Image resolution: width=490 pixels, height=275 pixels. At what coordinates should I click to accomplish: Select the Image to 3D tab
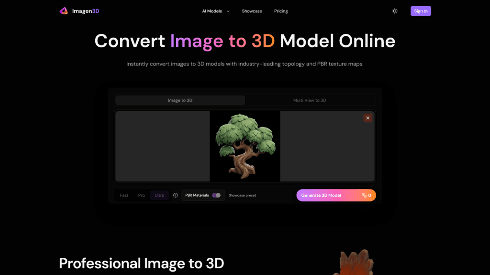click(x=180, y=100)
